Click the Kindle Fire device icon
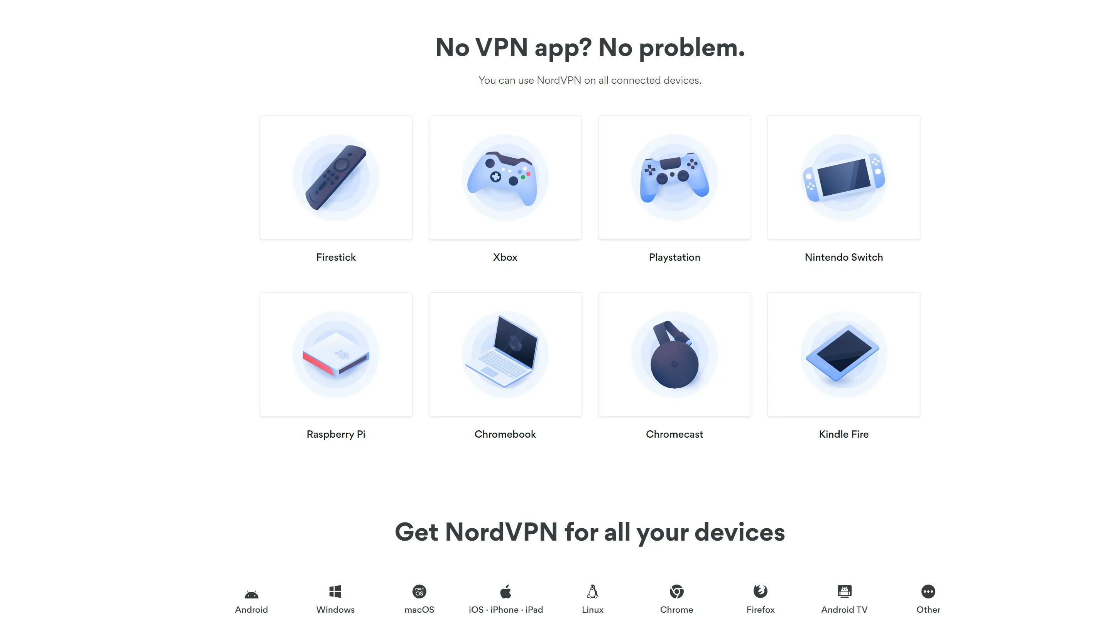 pos(843,354)
